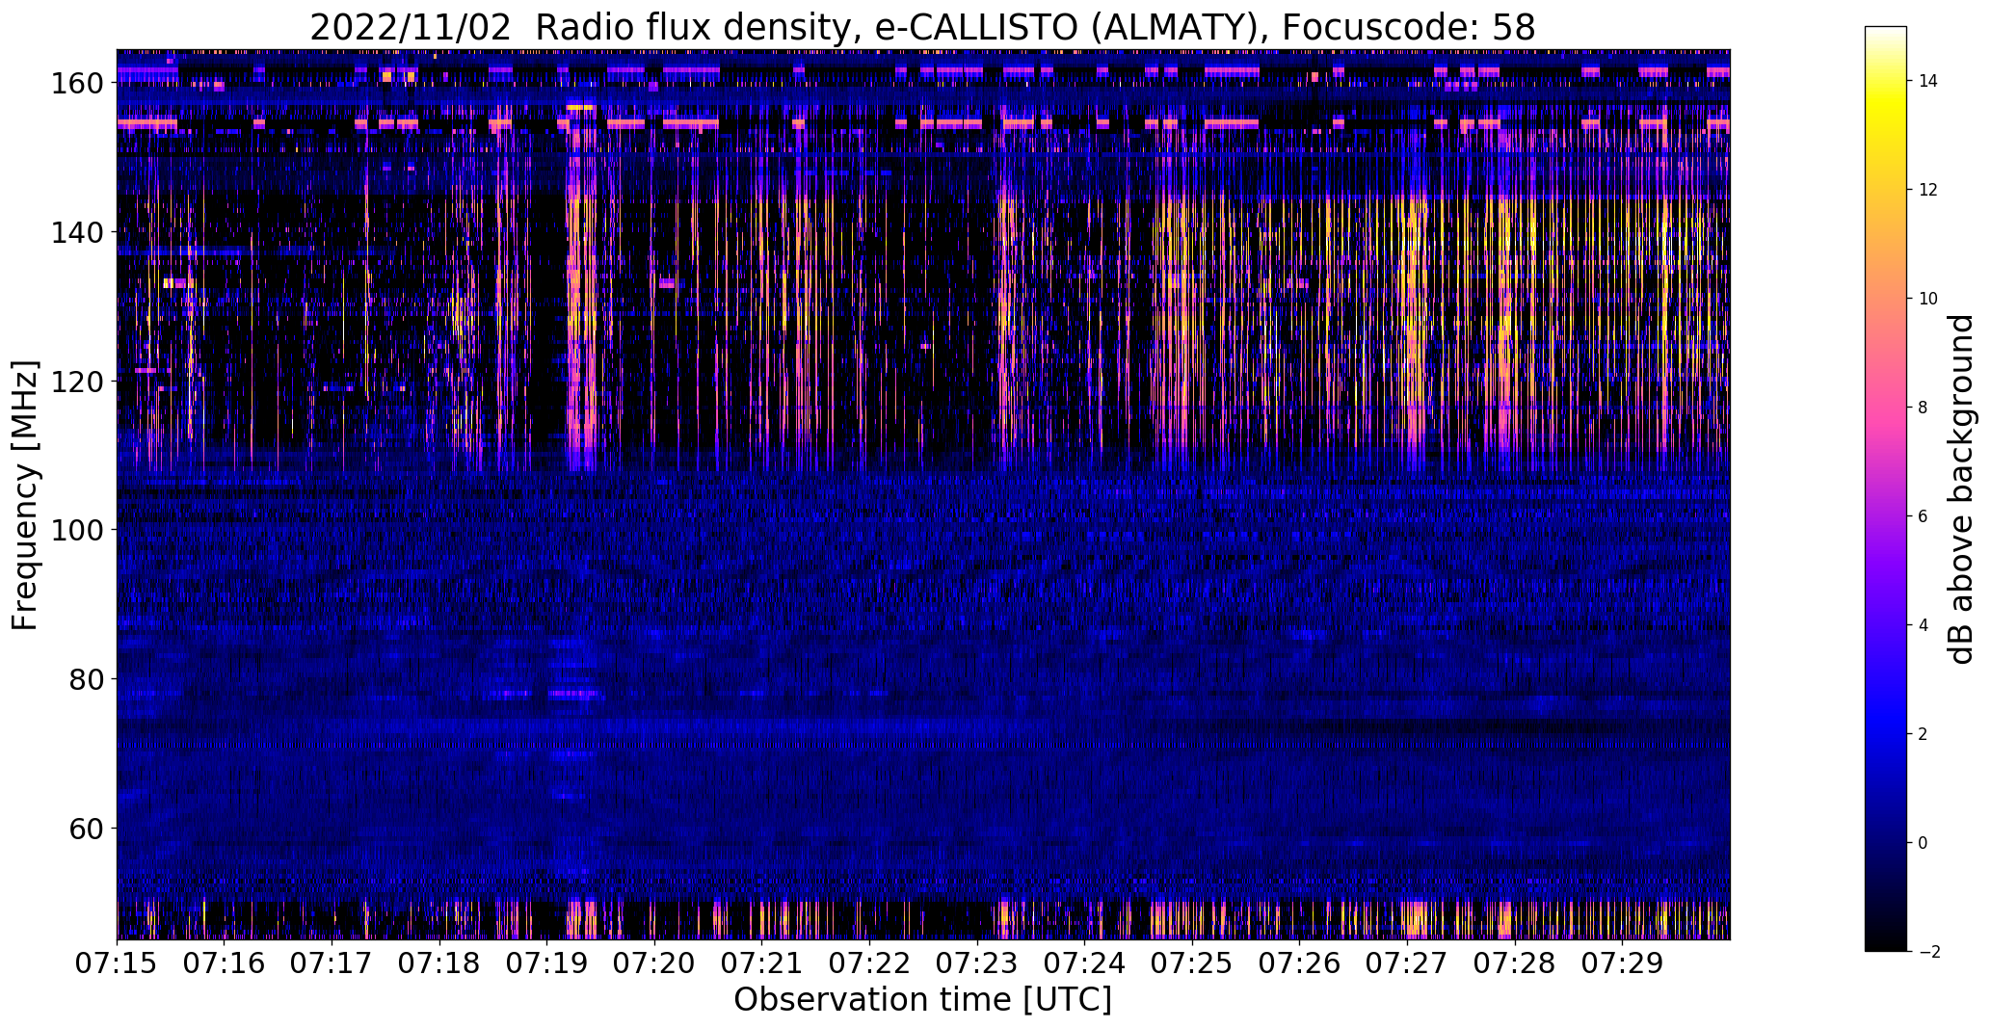
Task: Click the 07:18 time tick label
Action: click(439, 962)
